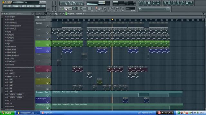Select the Trumpet track header
206x115 pixels.
point(43,50)
